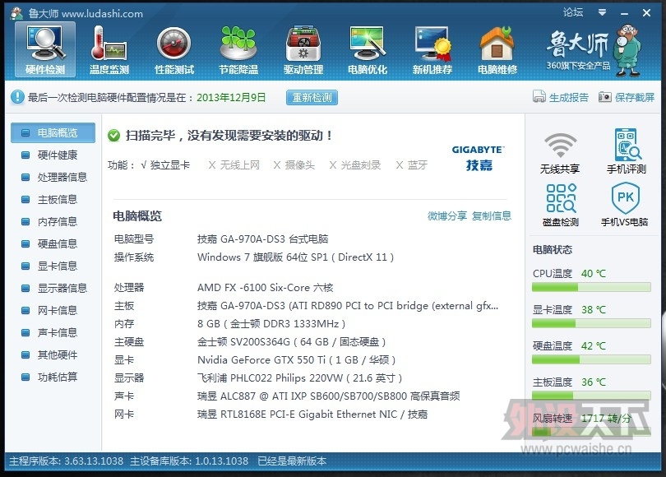
Task: Open the 电脑优化 optimization tool
Action: (x=368, y=50)
